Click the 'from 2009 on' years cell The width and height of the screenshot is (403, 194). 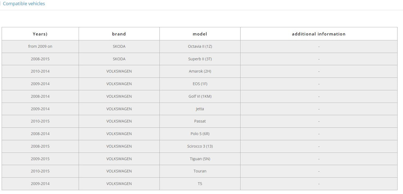coord(40,47)
